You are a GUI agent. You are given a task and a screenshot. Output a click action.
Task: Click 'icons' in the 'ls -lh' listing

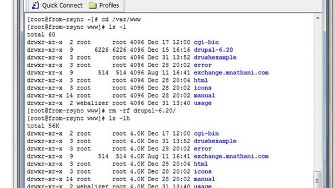click(203, 172)
